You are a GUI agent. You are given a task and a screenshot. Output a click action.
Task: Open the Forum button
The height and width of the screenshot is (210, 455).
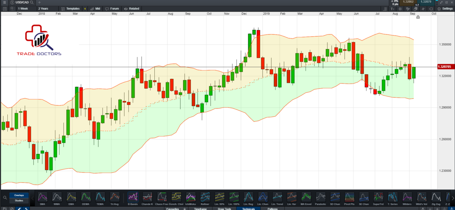point(112,9)
